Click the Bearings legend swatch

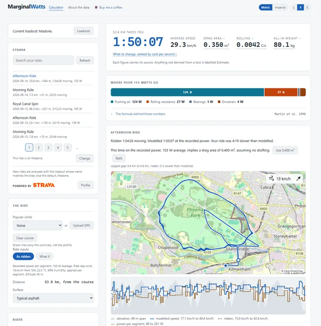point(190,102)
